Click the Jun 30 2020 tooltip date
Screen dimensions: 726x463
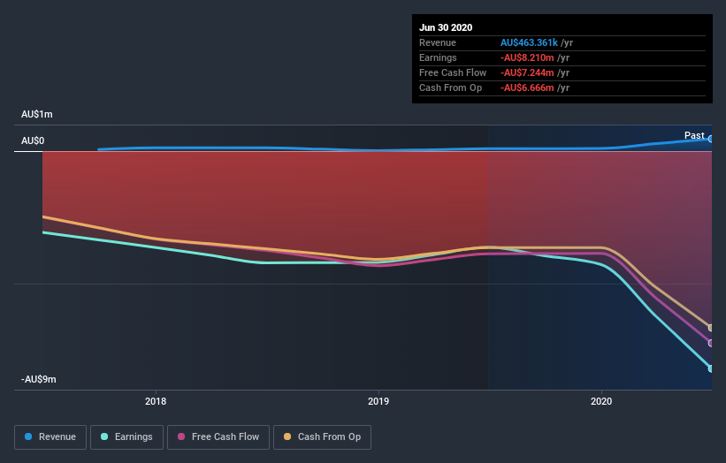(446, 27)
